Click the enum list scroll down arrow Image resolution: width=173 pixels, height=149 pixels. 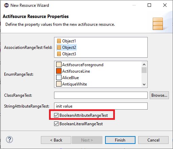pos(144,85)
